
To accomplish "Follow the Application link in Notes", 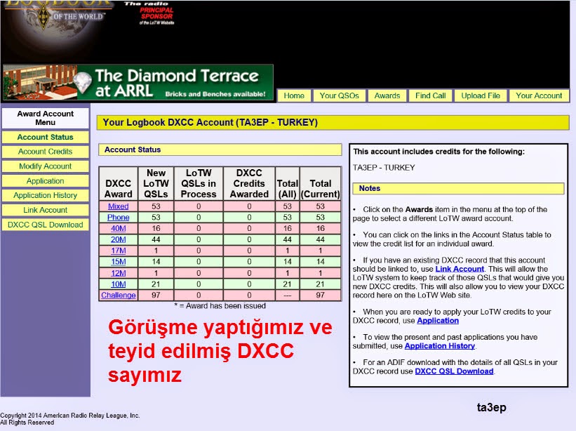I will pos(438,320).
